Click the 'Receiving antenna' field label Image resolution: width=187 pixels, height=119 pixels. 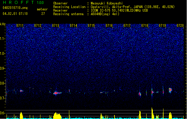click(68, 14)
